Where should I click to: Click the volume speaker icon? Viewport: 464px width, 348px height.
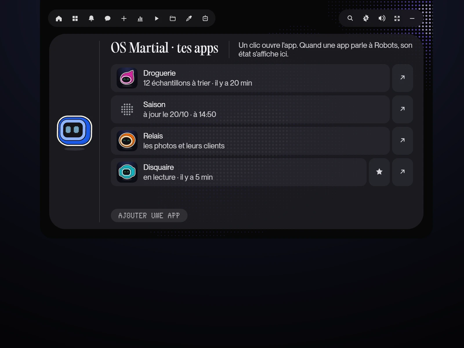pos(382,19)
